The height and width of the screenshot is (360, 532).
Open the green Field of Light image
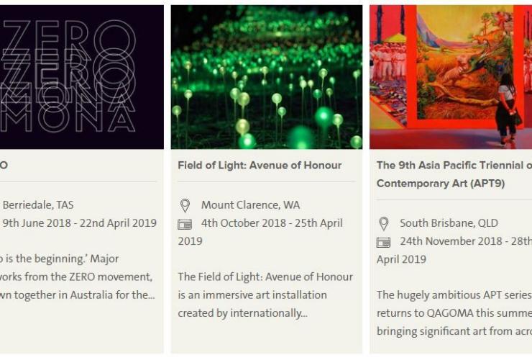[266, 77]
